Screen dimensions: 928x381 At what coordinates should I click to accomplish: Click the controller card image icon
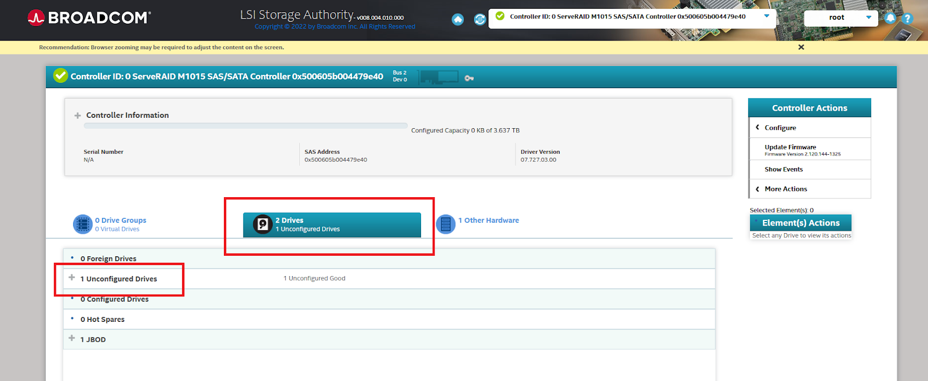(x=439, y=77)
